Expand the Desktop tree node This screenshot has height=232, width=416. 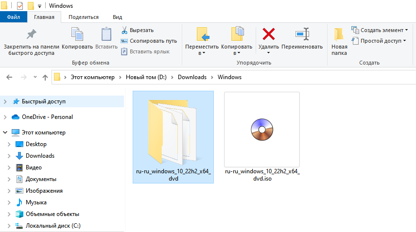click(9, 144)
